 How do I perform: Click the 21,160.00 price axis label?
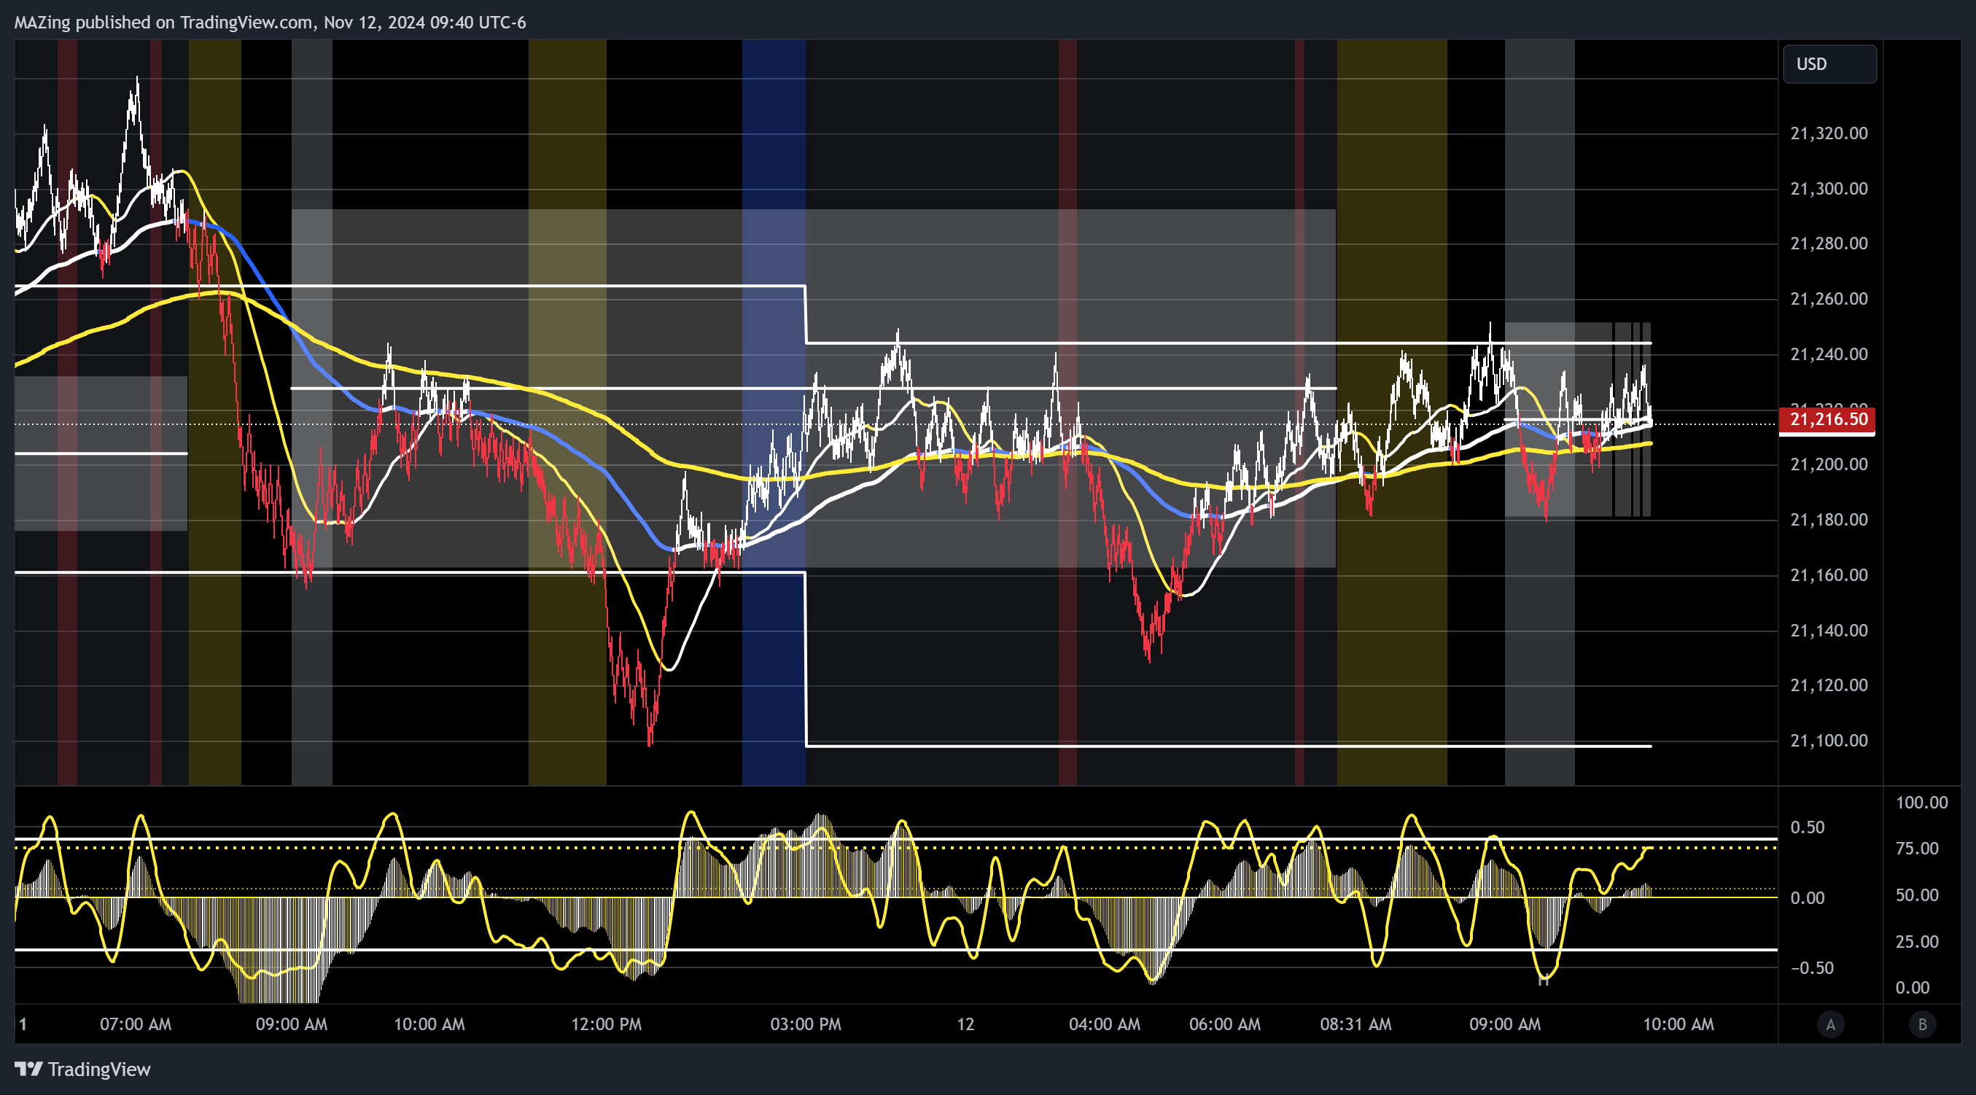[1829, 575]
